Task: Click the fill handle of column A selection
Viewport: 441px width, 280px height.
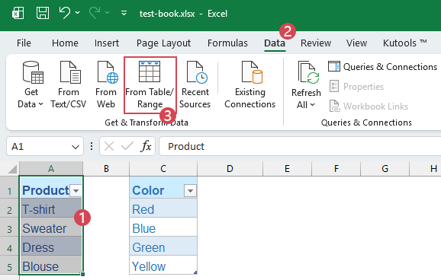Action: pyautogui.click(x=82, y=274)
